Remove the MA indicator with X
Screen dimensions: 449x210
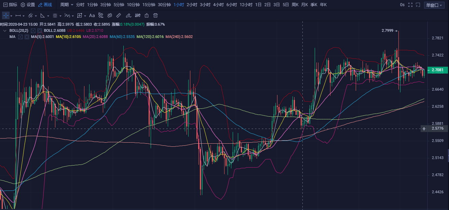(27, 37)
